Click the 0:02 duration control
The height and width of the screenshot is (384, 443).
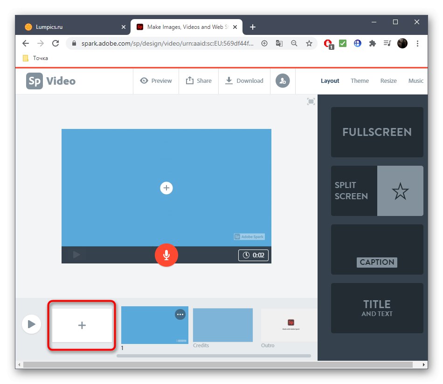click(x=253, y=255)
